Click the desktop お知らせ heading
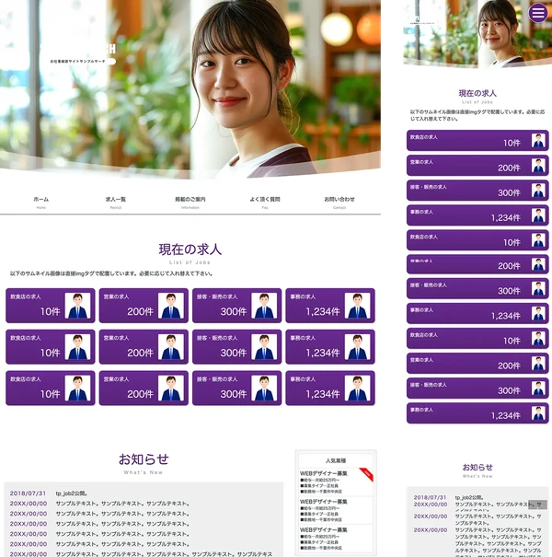The height and width of the screenshot is (557, 552). 144,459
